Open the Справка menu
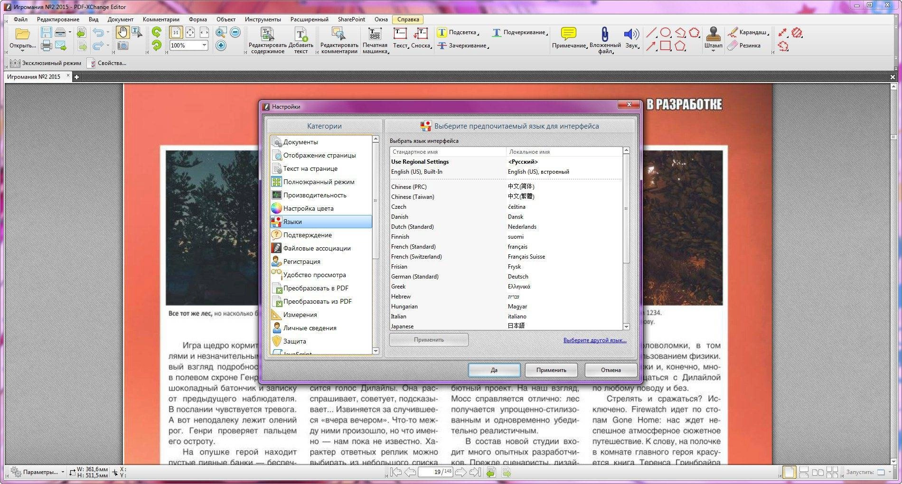This screenshot has height=484, width=902. pos(408,19)
